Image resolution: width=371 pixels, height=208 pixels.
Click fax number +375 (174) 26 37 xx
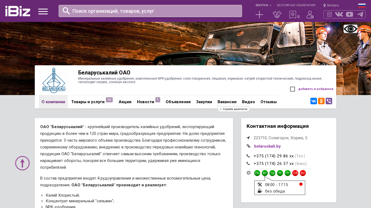pos(274,164)
